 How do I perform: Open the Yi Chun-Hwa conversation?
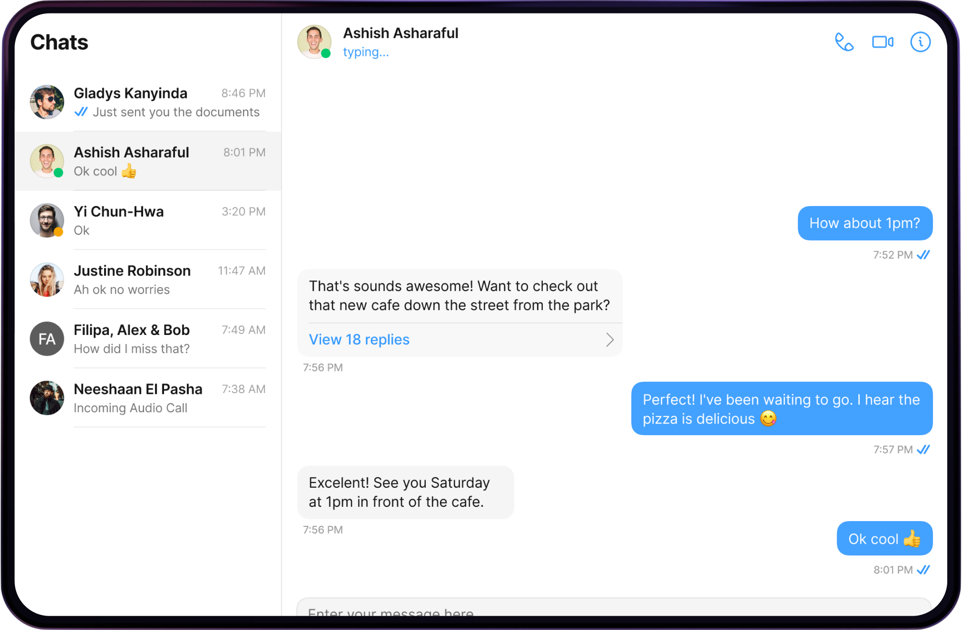tap(169, 220)
